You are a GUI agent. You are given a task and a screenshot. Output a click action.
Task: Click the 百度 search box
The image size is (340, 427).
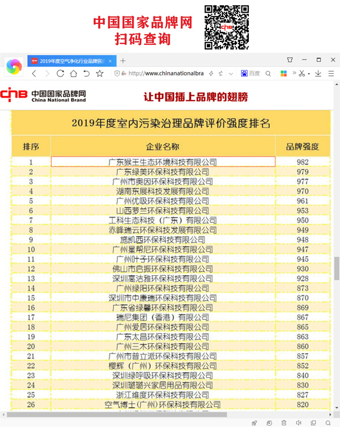click(254, 73)
